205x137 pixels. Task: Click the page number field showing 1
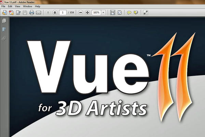63,13
